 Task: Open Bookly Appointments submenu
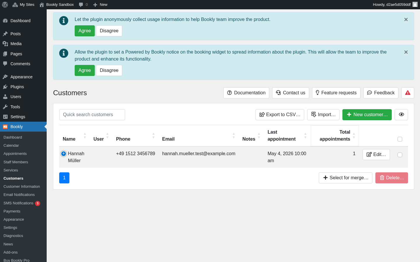pos(23,153)
